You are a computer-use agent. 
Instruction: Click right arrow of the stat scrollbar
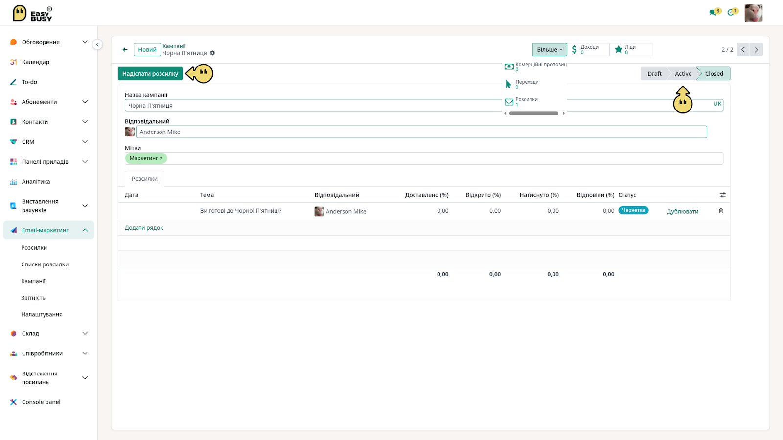coord(563,113)
